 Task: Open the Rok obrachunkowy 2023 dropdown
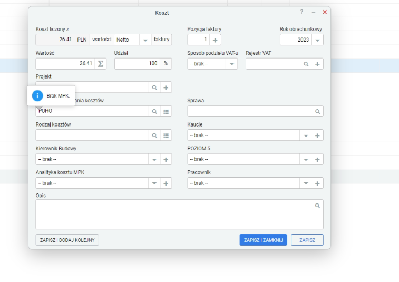pos(317,40)
